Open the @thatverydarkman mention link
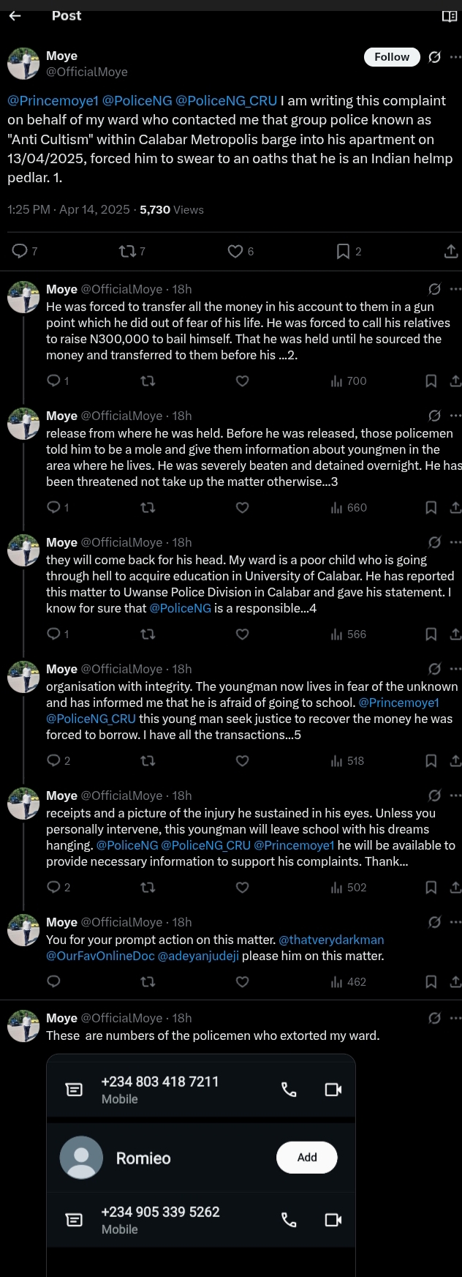462x1277 pixels. tap(331, 940)
